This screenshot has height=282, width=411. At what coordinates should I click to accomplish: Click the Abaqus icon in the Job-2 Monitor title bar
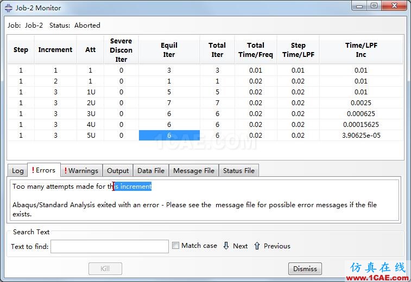click(8, 8)
